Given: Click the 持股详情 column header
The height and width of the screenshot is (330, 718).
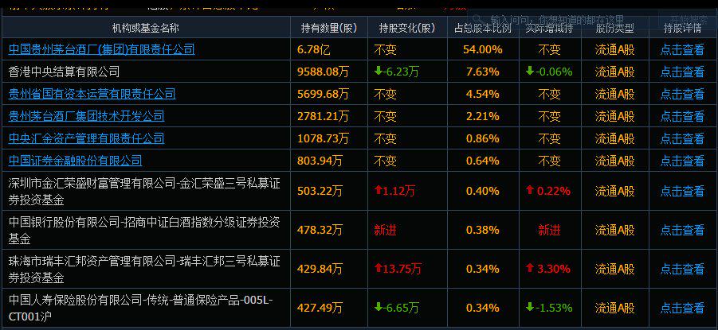Looking at the screenshot, I should coord(682,28).
